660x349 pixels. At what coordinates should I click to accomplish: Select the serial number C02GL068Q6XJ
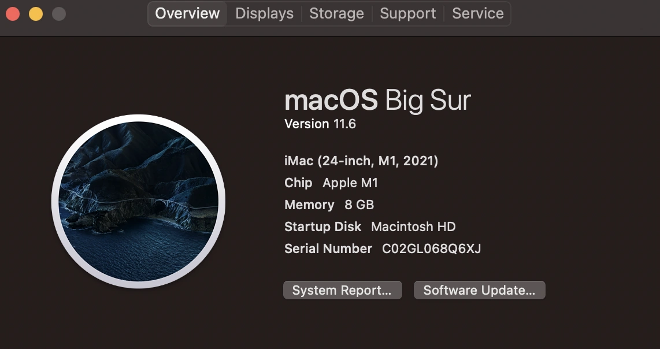point(432,248)
